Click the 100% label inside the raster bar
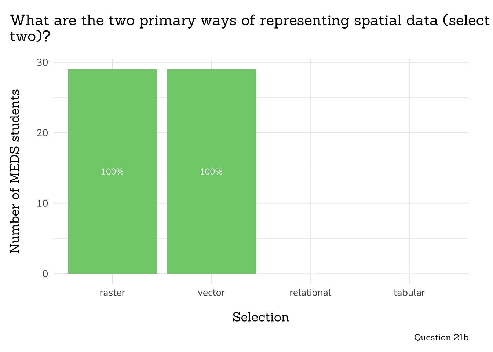Screen dimensions: 493x352 (x=112, y=172)
